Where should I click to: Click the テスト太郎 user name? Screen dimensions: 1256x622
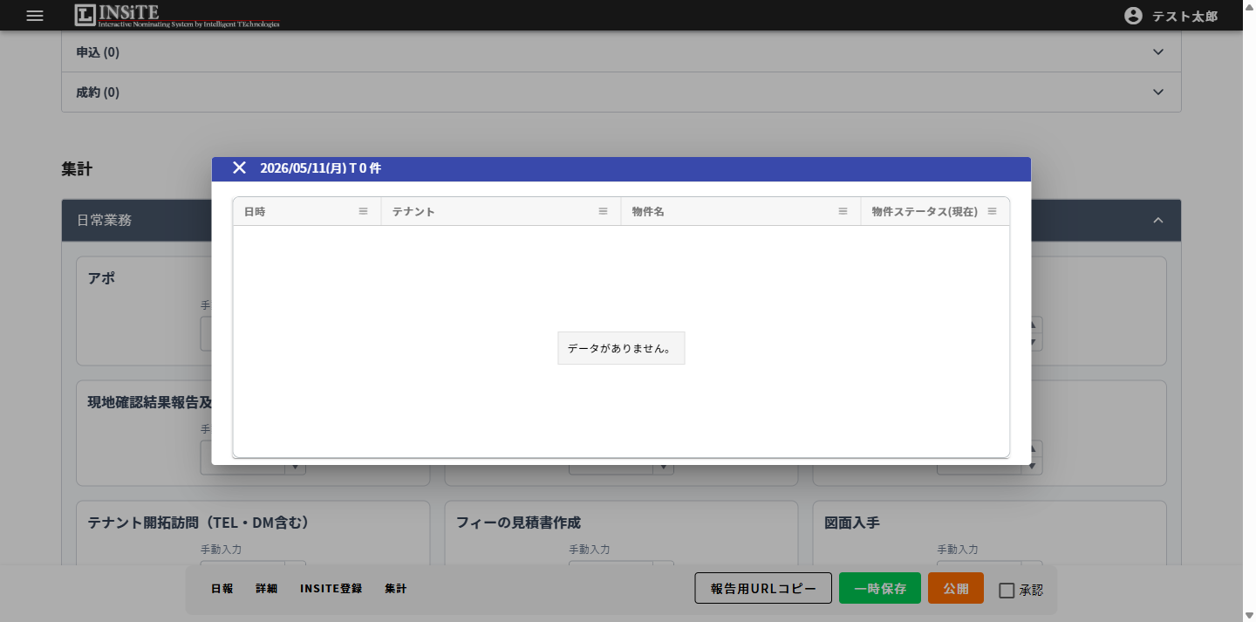point(1184,16)
